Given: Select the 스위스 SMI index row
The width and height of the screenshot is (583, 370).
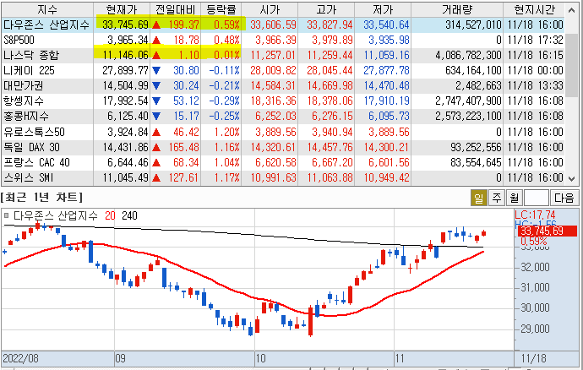Looking at the screenshot, I should (283, 177).
